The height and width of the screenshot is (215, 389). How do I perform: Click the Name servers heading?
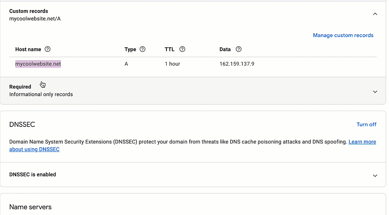coord(30,207)
